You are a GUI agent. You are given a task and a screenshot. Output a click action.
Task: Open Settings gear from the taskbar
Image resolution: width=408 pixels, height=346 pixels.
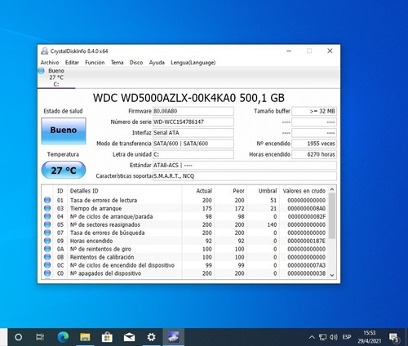coord(151,337)
